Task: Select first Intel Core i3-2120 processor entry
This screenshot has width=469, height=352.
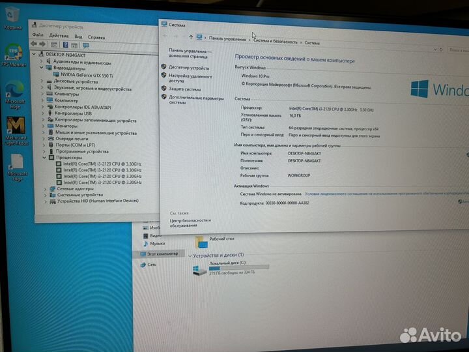Action: (x=102, y=164)
